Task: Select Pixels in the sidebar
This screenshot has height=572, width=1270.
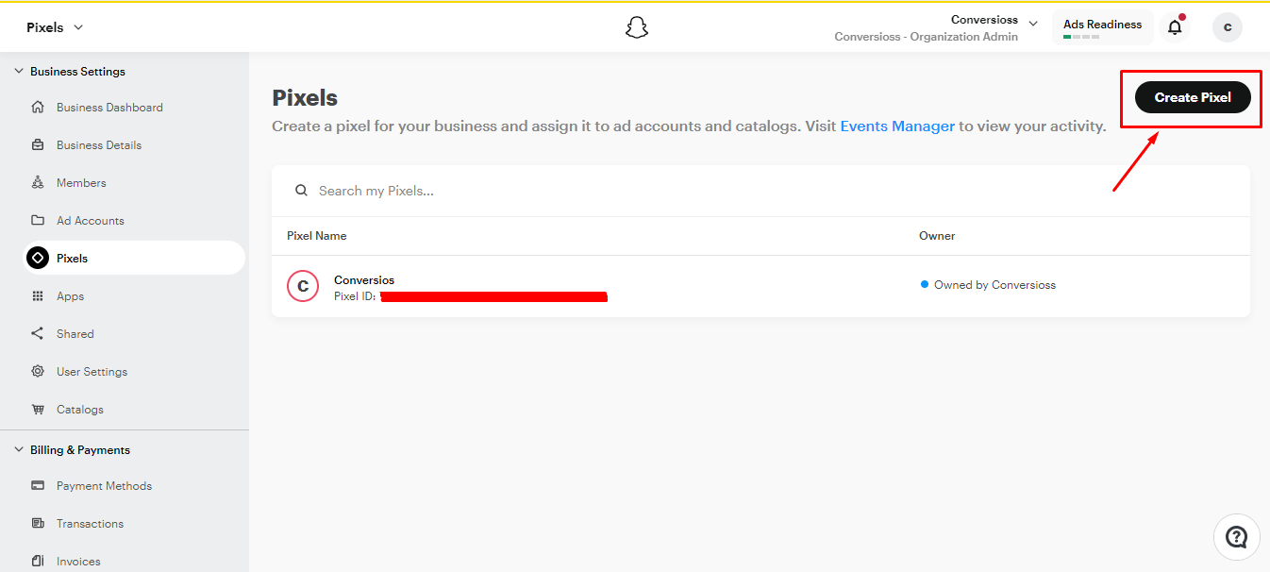Action: point(134,258)
